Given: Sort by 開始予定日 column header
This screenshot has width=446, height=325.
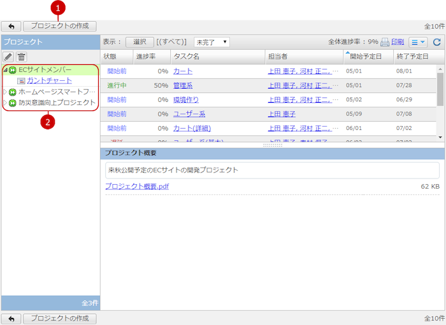Looking at the screenshot, I should click(x=366, y=57).
